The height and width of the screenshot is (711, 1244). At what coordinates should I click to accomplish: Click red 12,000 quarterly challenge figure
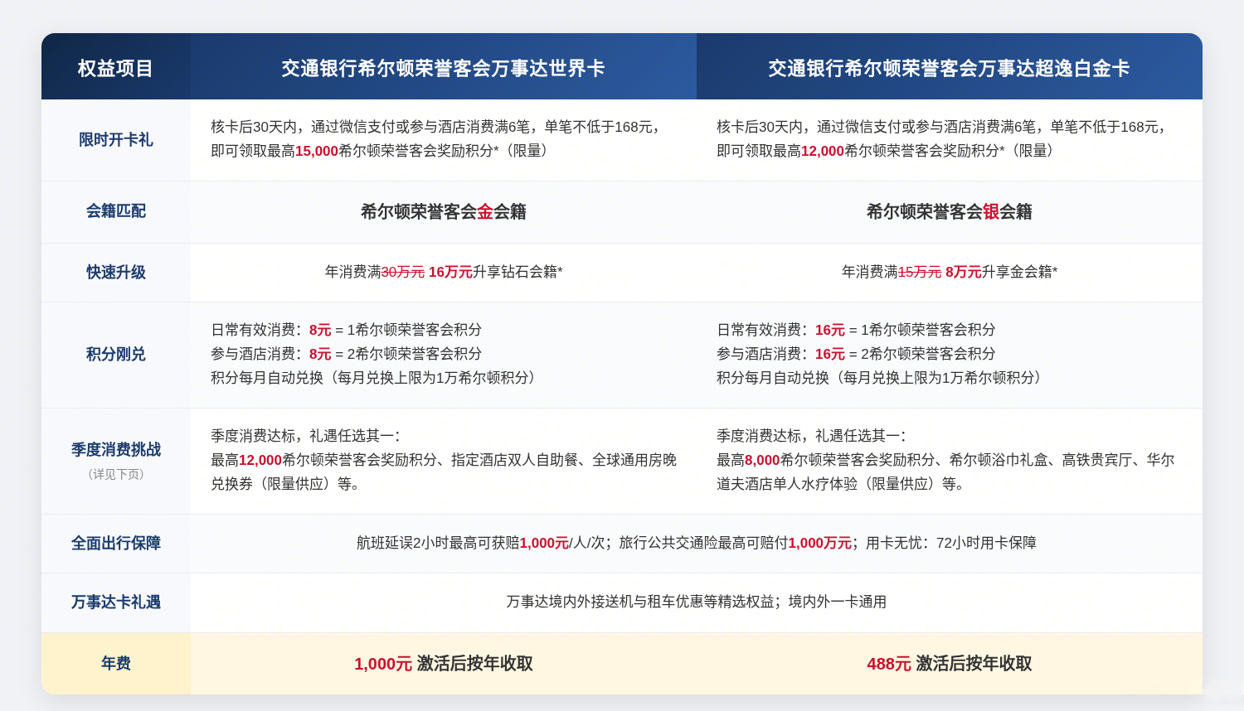(x=260, y=460)
